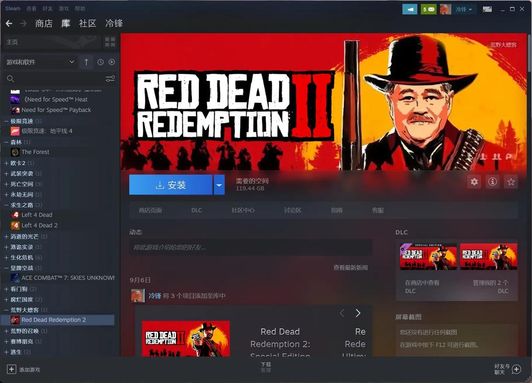Open 冷锋 account dropdown in title bar

pos(463,9)
